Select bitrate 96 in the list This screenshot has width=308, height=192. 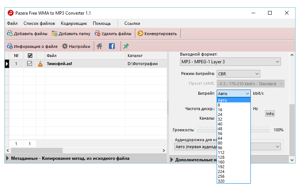point(234,148)
